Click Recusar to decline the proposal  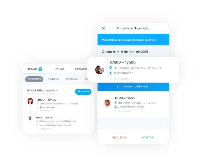point(120,138)
